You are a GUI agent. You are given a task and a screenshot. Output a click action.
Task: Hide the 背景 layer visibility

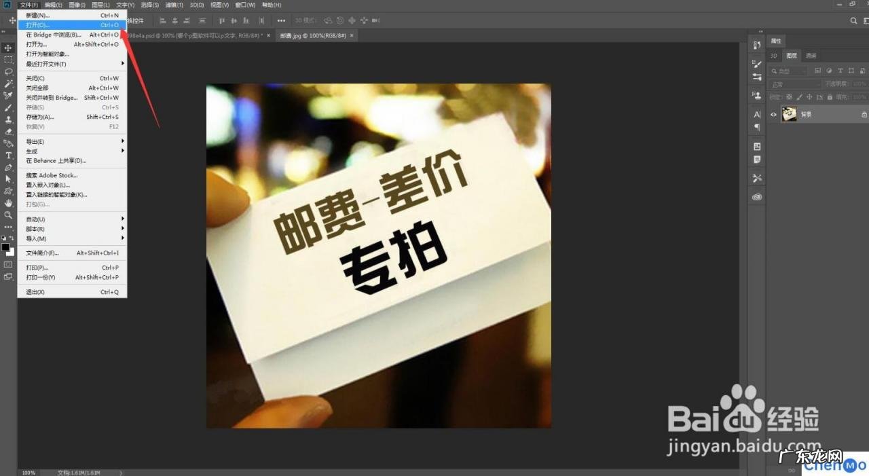tap(773, 115)
